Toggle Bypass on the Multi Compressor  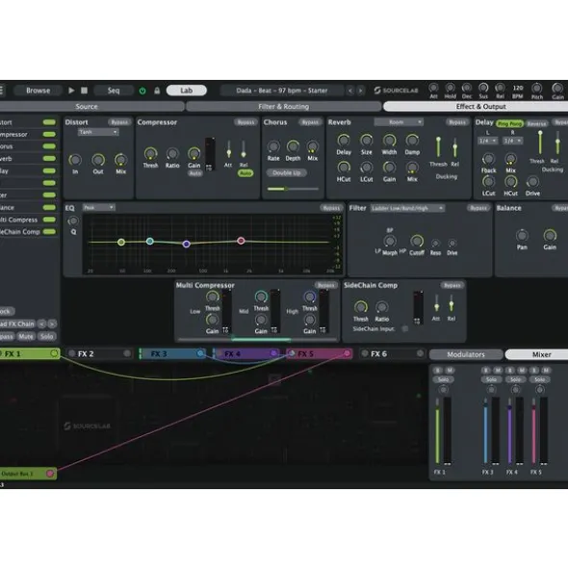(x=325, y=285)
